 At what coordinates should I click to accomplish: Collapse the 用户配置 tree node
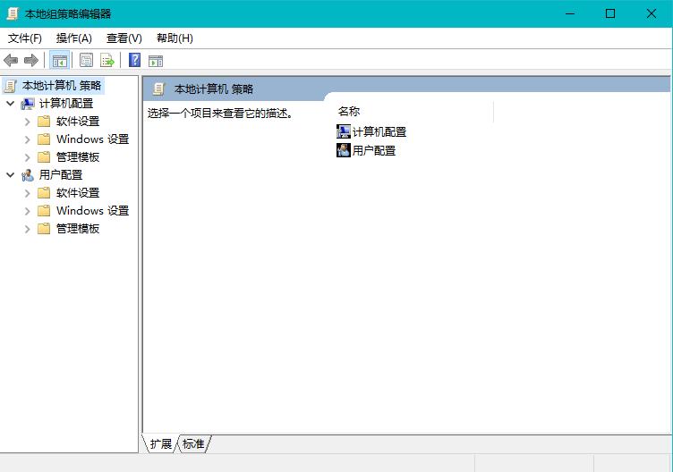(11, 175)
